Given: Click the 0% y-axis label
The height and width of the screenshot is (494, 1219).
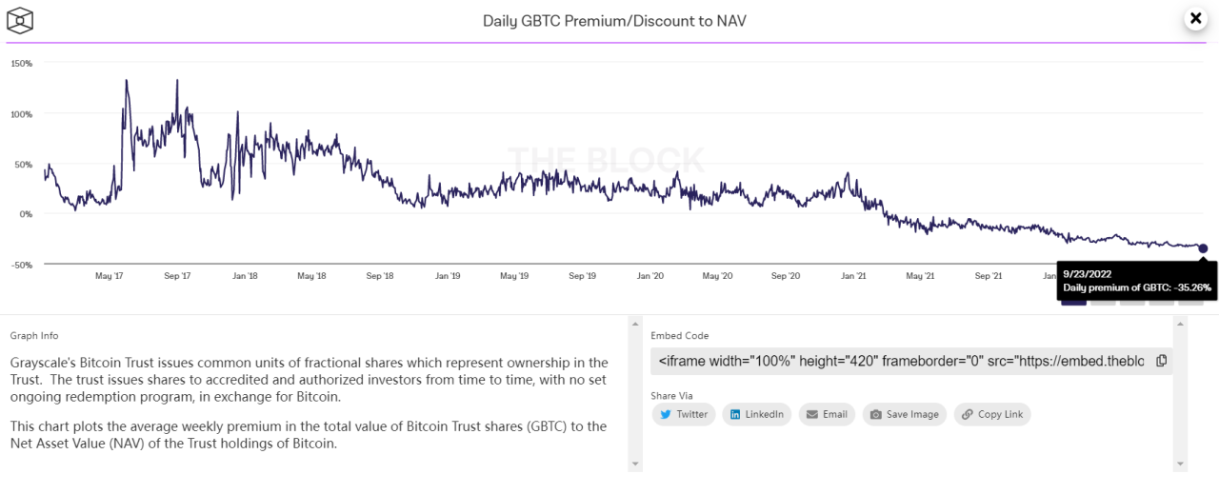Looking at the screenshot, I should 26,214.
